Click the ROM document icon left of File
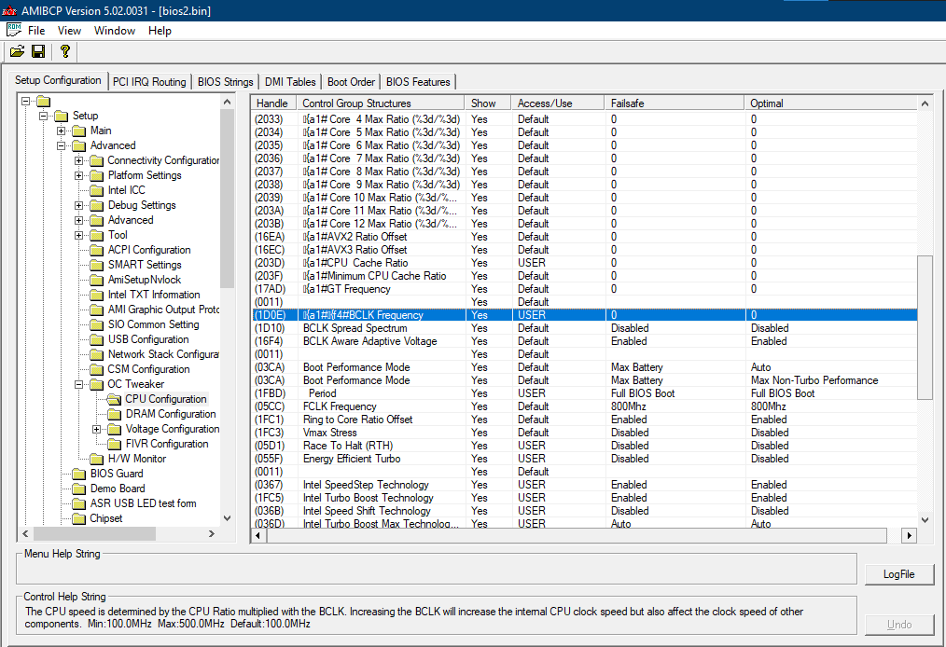The image size is (946, 647). (13, 30)
